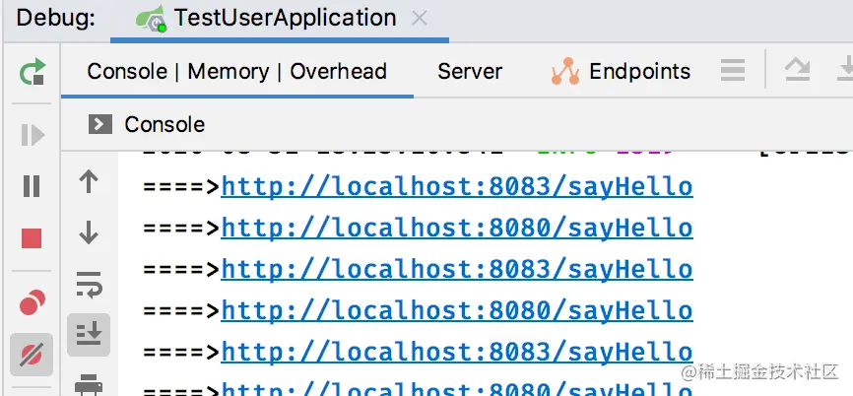Open the second localhost:8083/sayHello link
Screen dimensions: 853x396
click(457, 270)
